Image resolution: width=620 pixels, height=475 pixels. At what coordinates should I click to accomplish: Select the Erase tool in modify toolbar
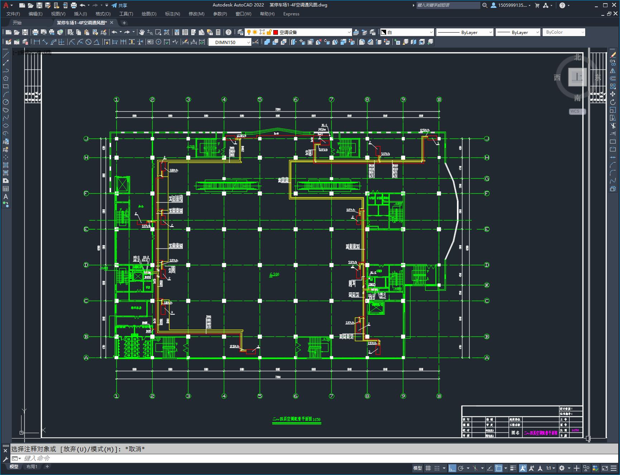pos(613,55)
